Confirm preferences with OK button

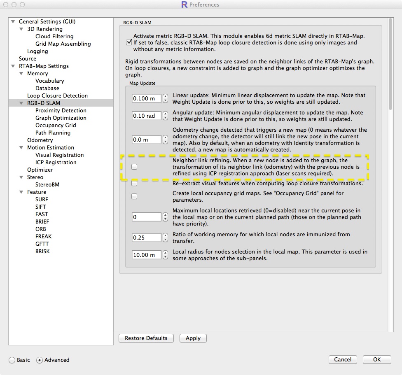point(376,360)
